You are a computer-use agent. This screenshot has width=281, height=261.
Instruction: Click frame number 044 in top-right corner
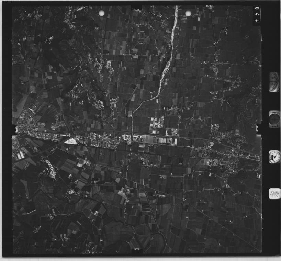click(257, 15)
